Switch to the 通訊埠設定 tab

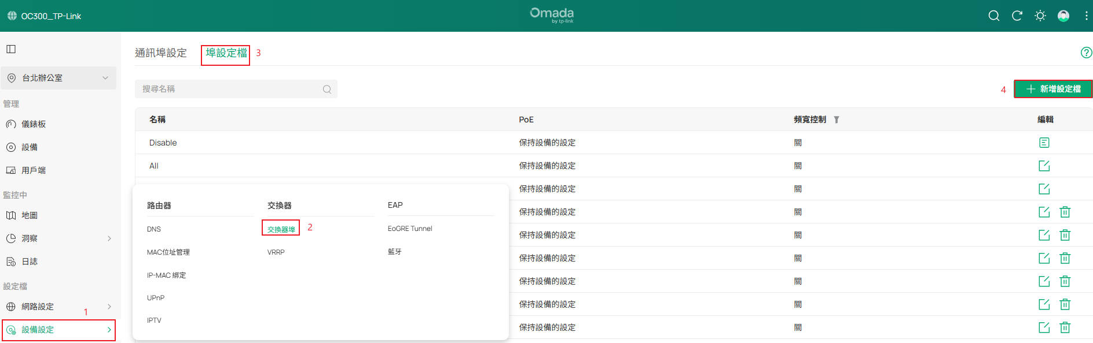click(x=160, y=53)
